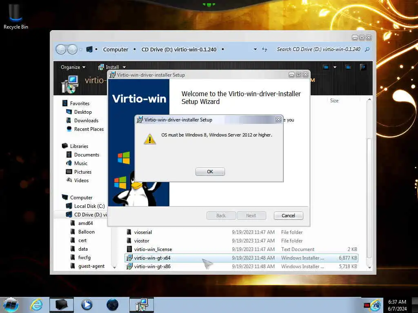Open the guest-agent folder in the tree
418x313 pixels.
91,266
